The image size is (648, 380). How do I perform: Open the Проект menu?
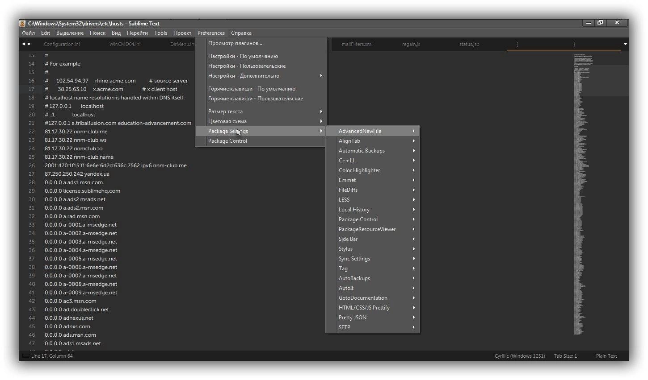182,33
